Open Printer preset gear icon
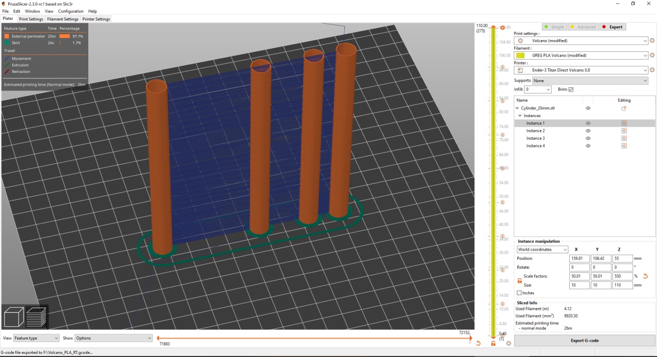This screenshot has width=657, height=357. coord(652,70)
